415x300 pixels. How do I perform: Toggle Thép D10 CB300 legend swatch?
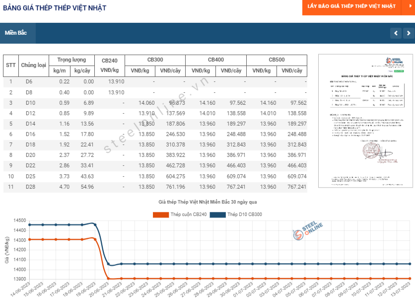217,215
